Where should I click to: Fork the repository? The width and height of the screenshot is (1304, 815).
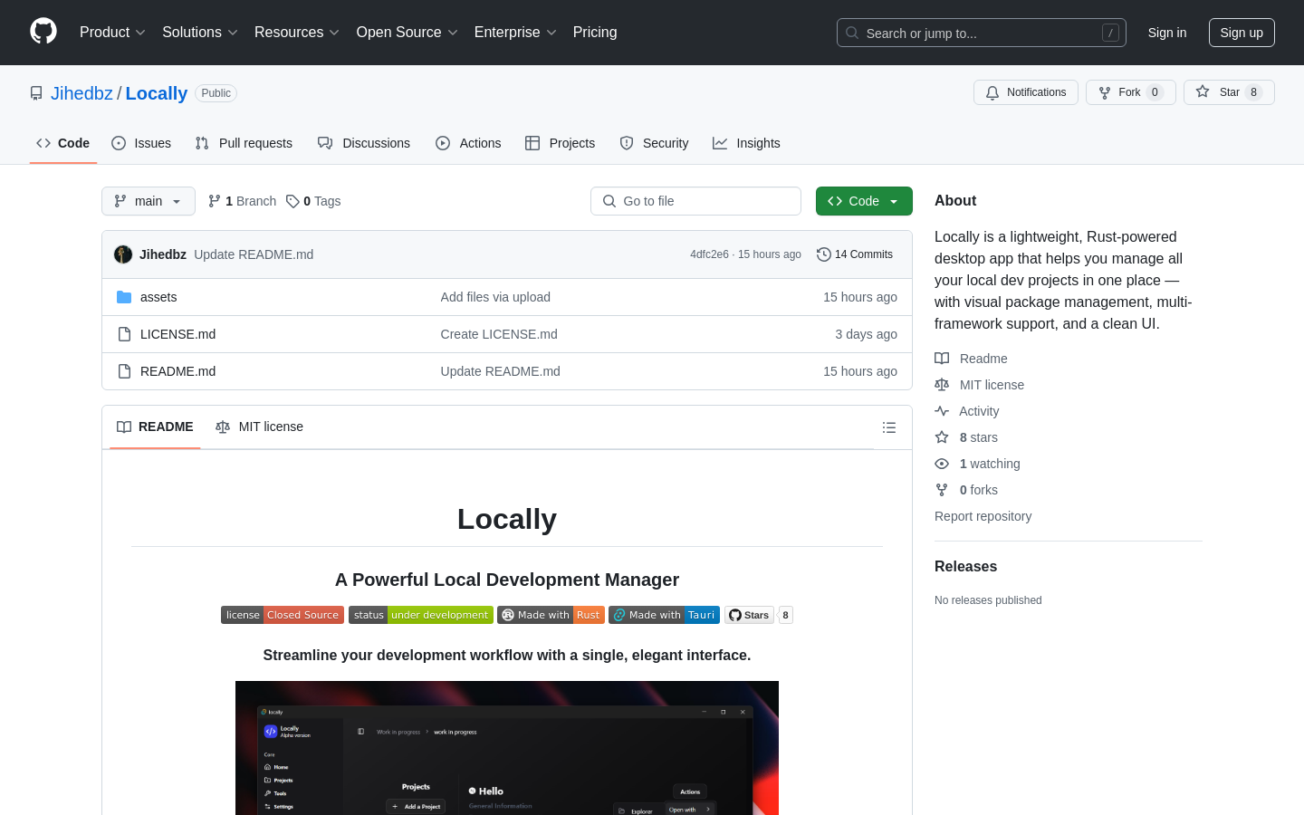pyautogui.click(x=1131, y=92)
